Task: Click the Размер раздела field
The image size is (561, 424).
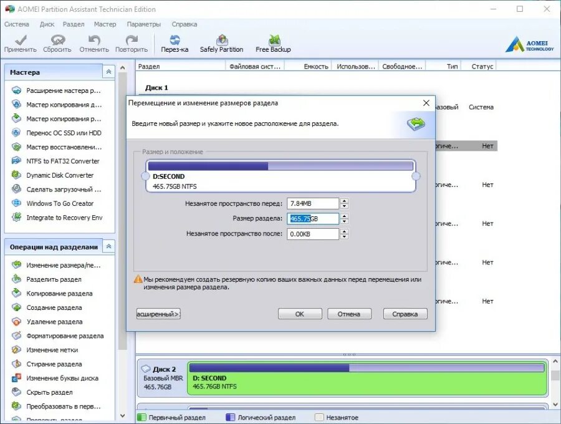Action: [x=313, y=219]
